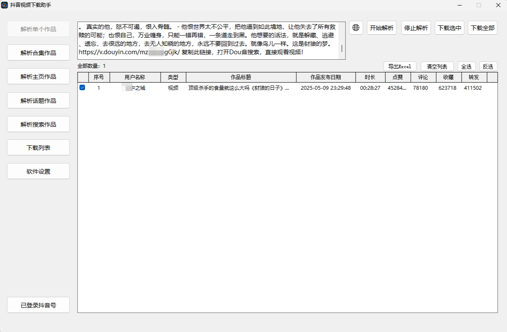
Task: Click the 类型 column header
Action: click(173, 77)
